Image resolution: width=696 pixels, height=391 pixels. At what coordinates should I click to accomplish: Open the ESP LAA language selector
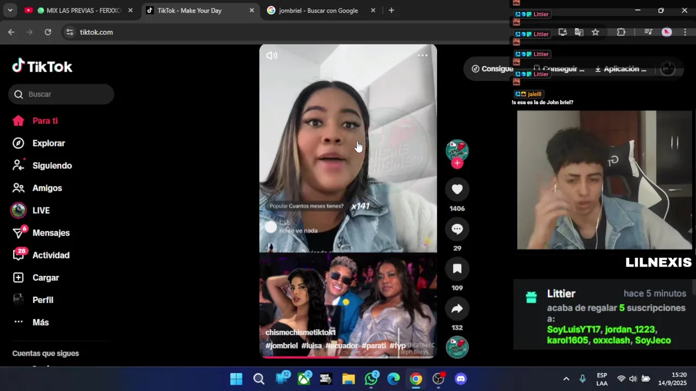coord(602,379)
